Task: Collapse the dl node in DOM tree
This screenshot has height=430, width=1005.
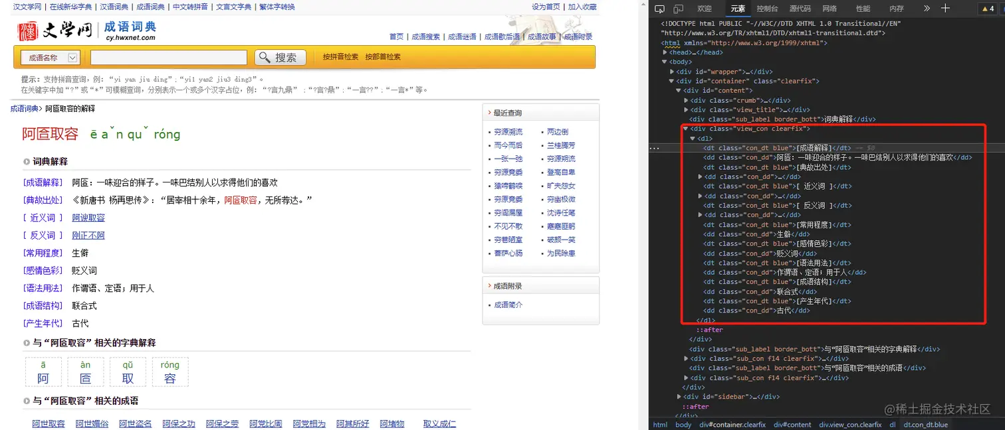Action: (693, 139)
